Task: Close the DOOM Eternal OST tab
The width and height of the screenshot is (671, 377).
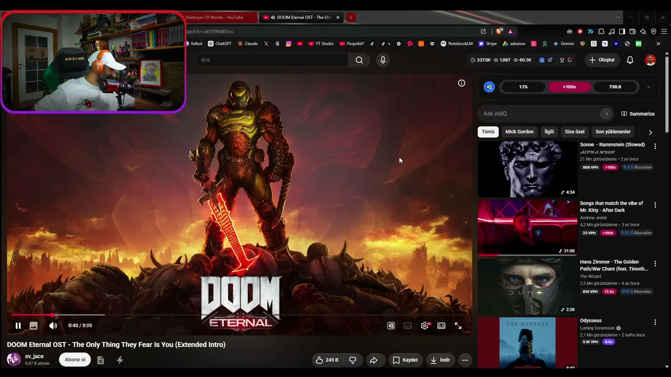Action: pyautogui.click(x=338, y=17)
